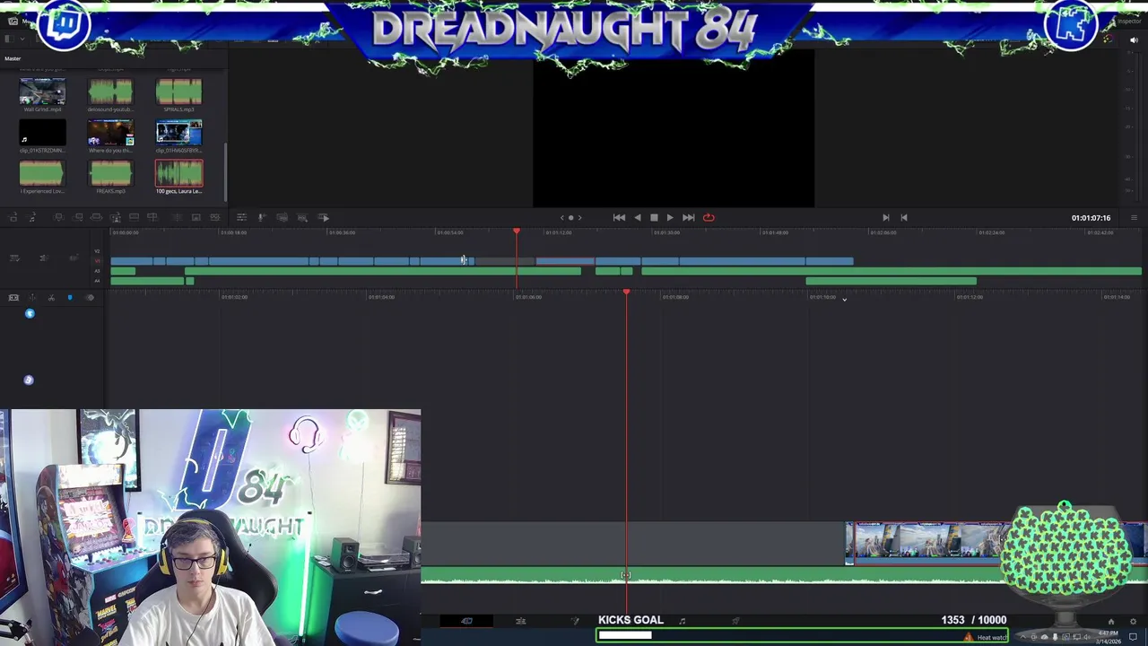
Task: Select the black clip_01KSTRZDMN thumbnail
Action: [x=42, y=133]
